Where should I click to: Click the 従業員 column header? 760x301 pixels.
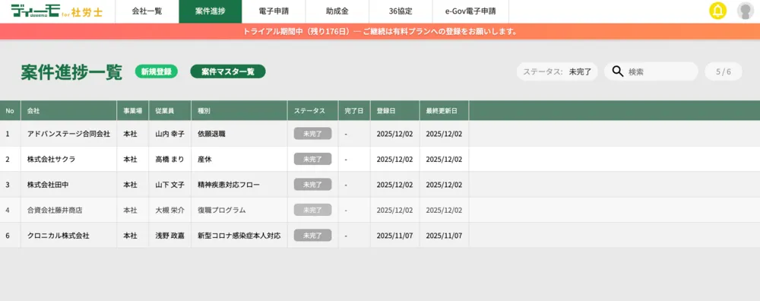coord(169,111)
